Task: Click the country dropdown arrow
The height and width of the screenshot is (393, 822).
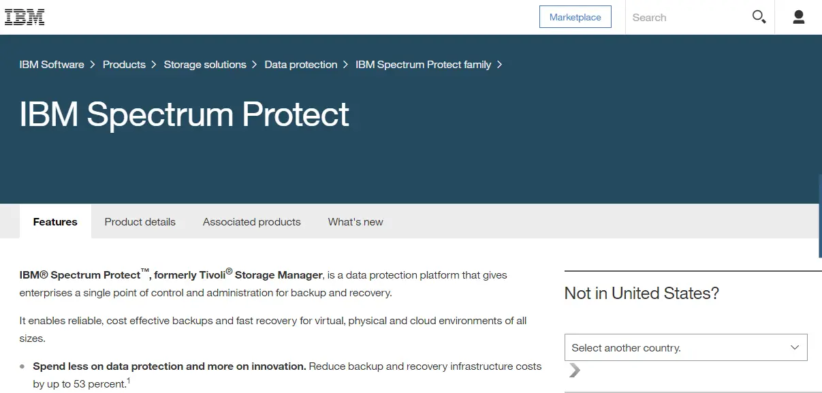Action: 795,347
